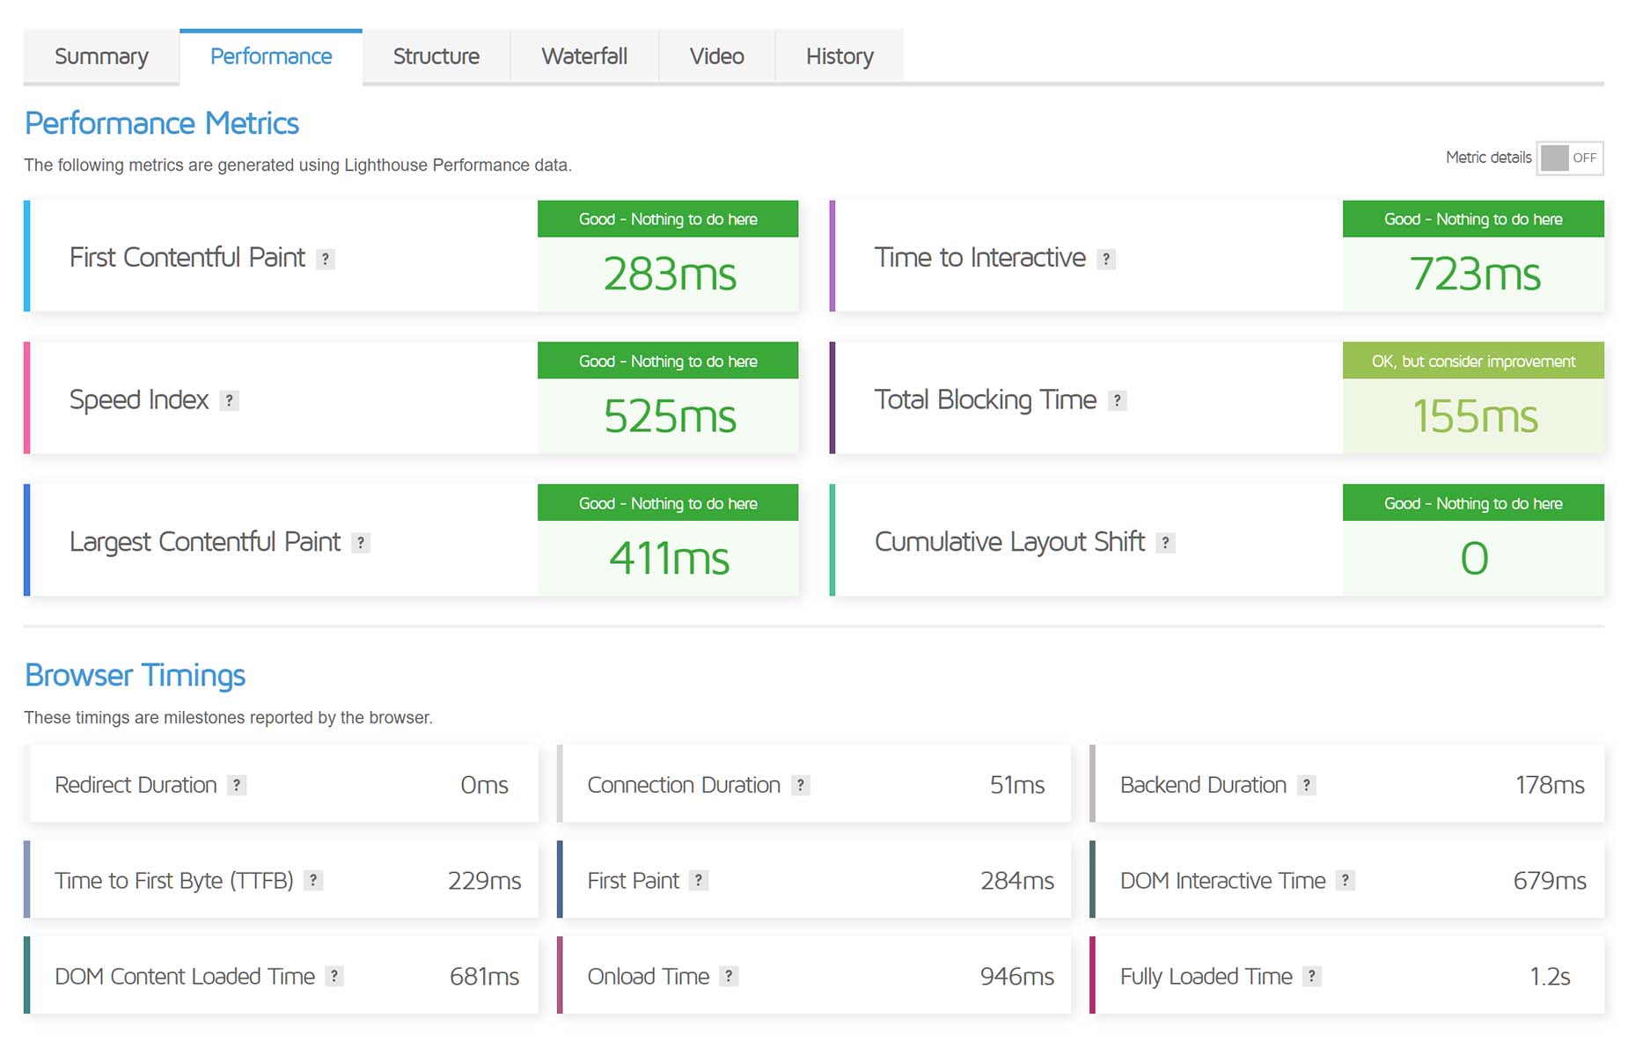Go to the Waterfall tab
This screenshot has width=1628, height=1055.
(x=584, y=56)
